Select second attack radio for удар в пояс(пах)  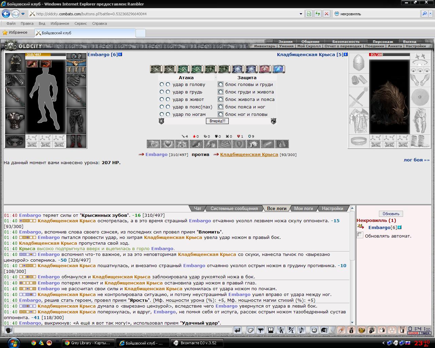click(168, 107)
